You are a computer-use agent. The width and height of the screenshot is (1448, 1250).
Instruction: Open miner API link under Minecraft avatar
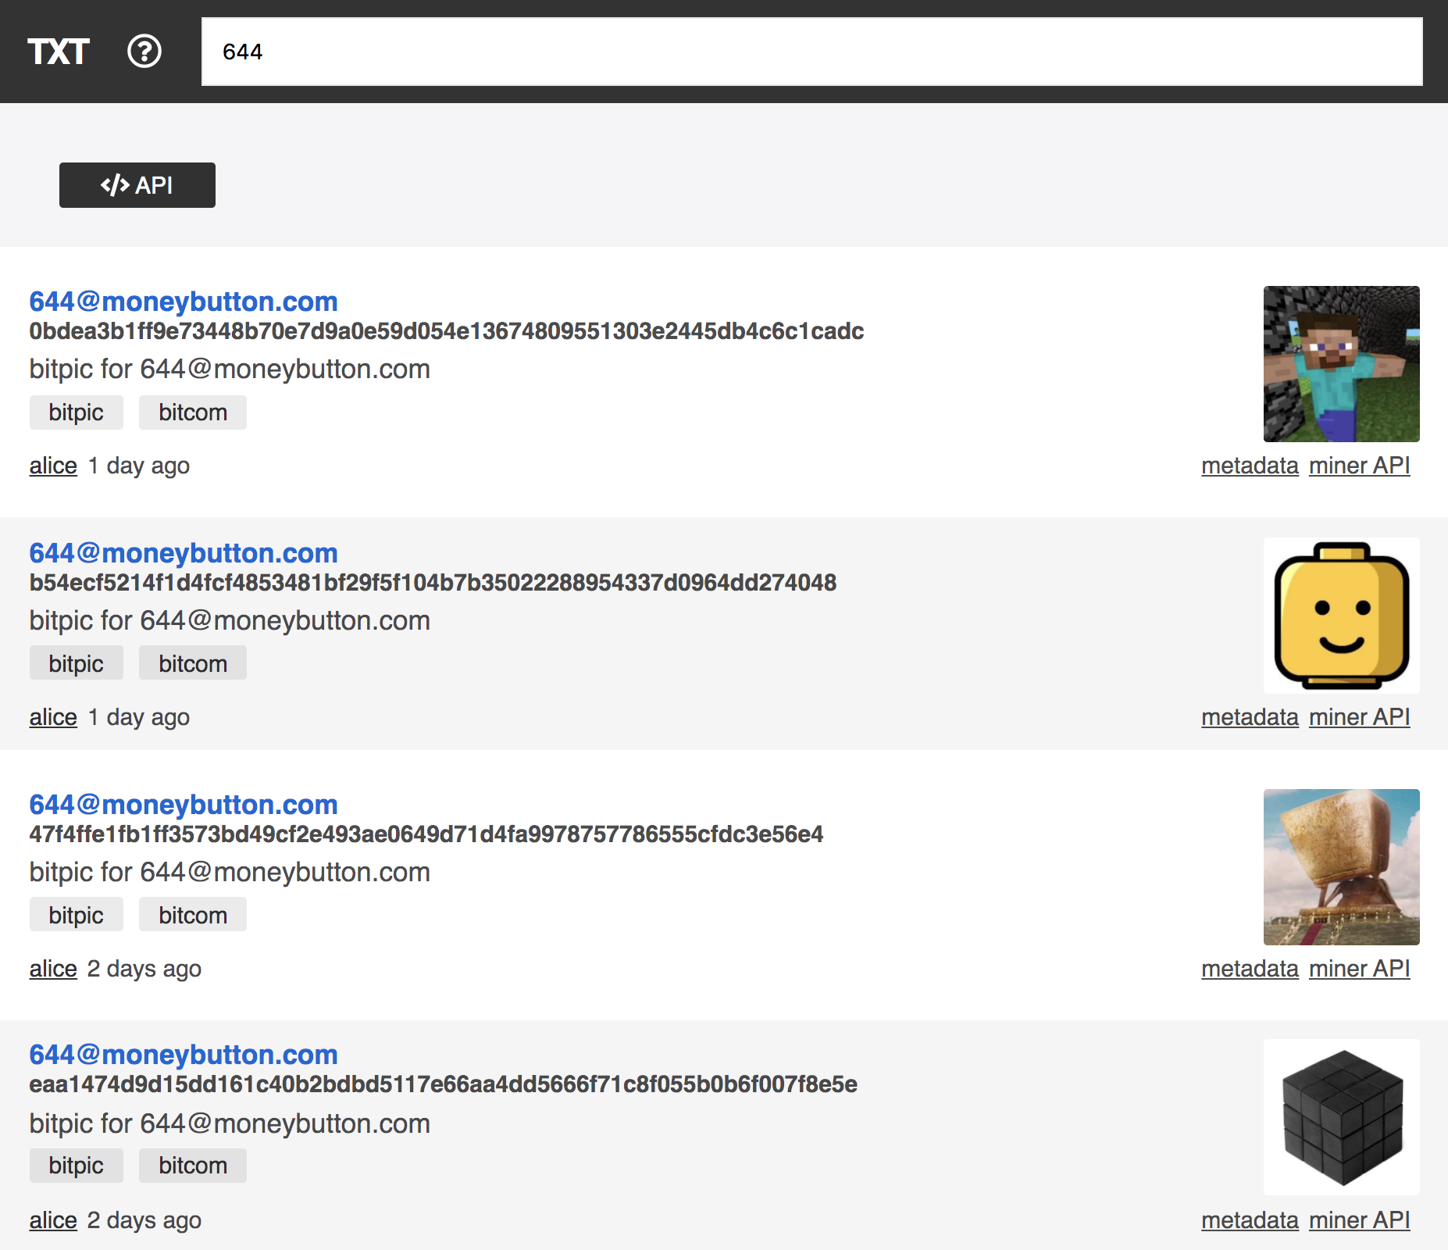pos(1360,466)
